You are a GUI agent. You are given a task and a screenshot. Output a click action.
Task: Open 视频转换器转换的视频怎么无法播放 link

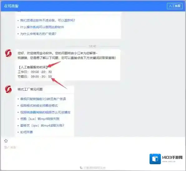[x=45, y=112]
